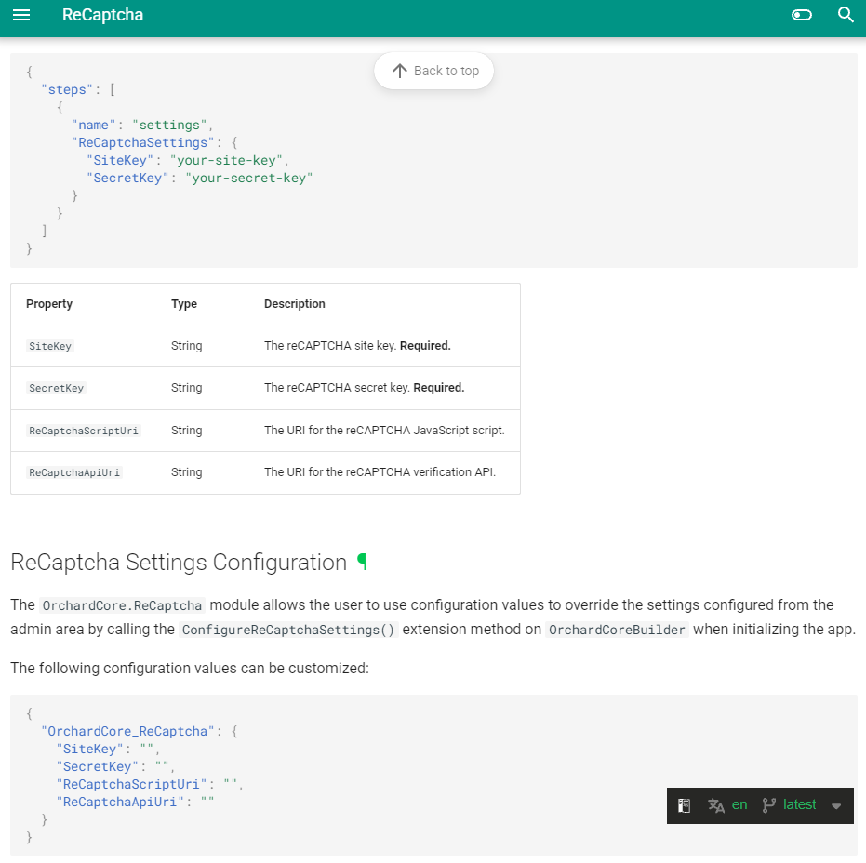Click the ReCaptchaScriptUri property cell
Viewport: 866px width, 863px height.
[x=84, y=431]
